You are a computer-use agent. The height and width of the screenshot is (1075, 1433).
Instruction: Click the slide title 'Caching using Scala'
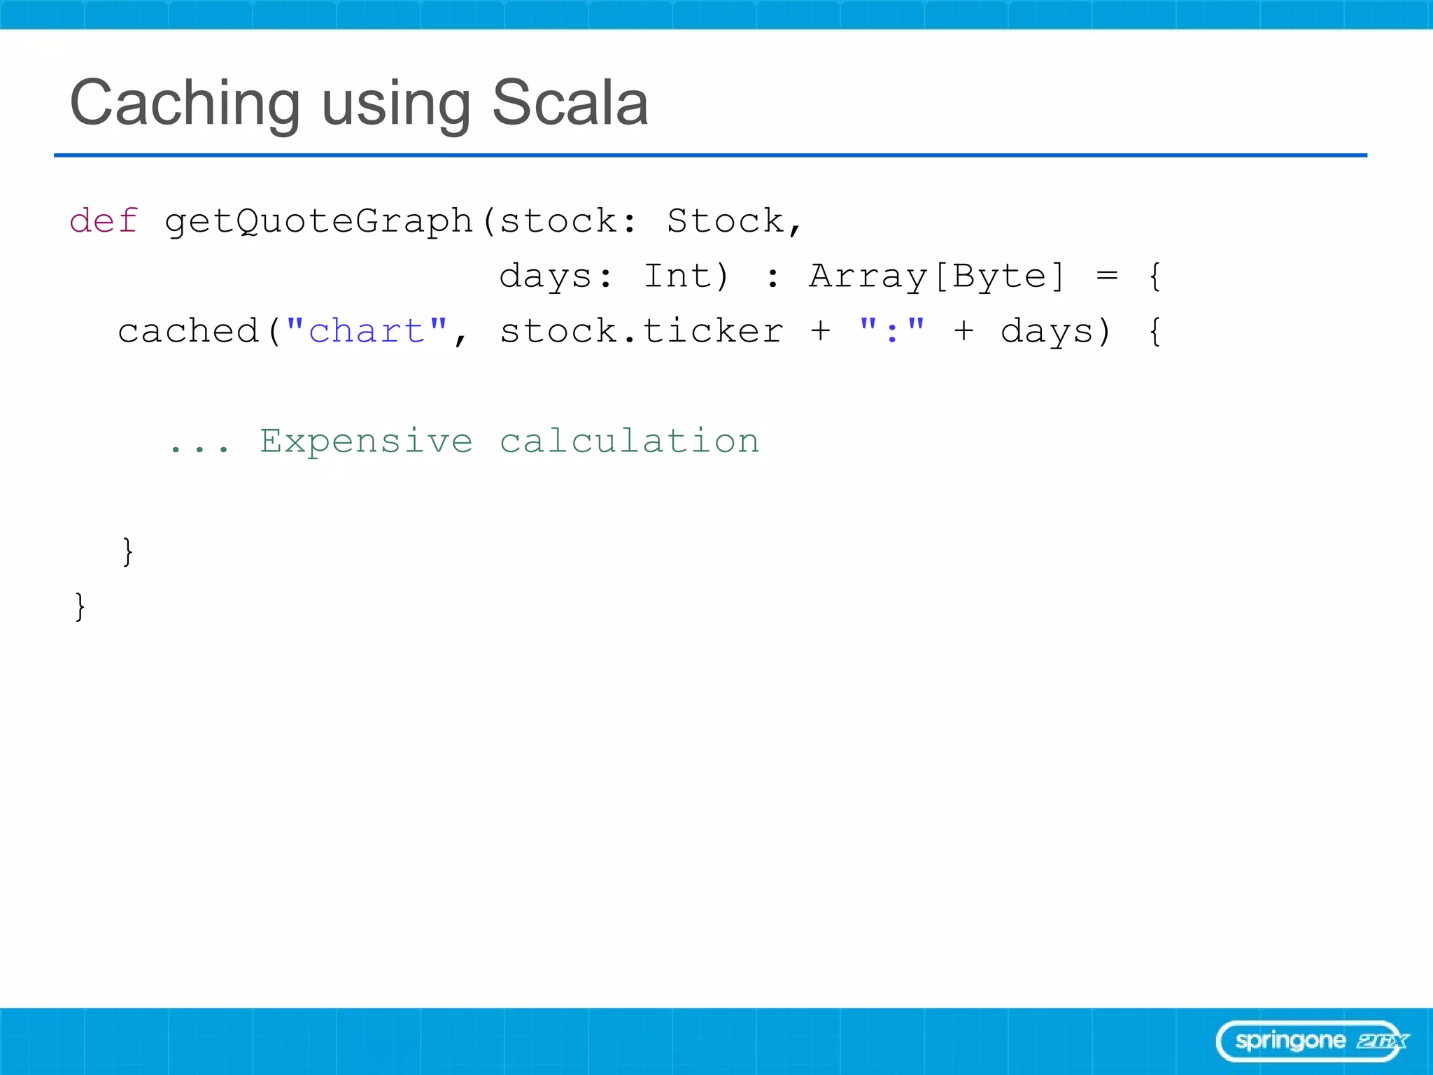(359, 103)
